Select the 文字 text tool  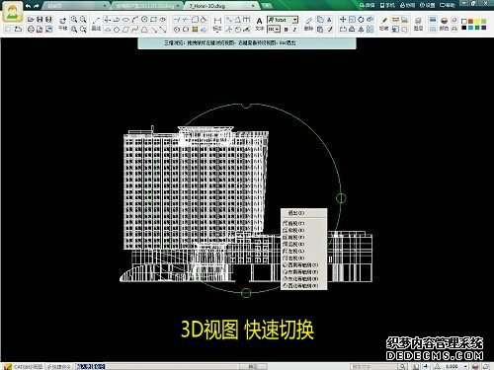pos(260,25)
